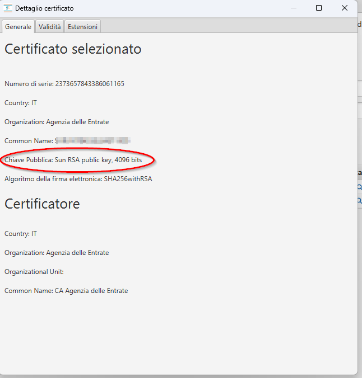Click the Organization line under Certificatore
This screenshot has height=378, width=362.
click(57, 253)
